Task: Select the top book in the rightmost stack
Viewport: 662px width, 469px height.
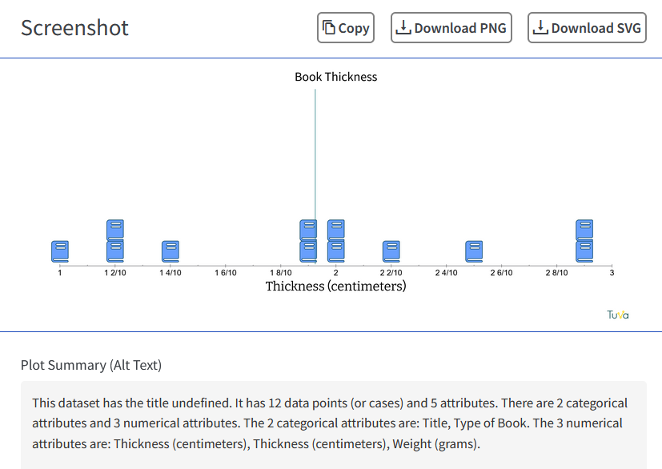Action: click(584, 230)
